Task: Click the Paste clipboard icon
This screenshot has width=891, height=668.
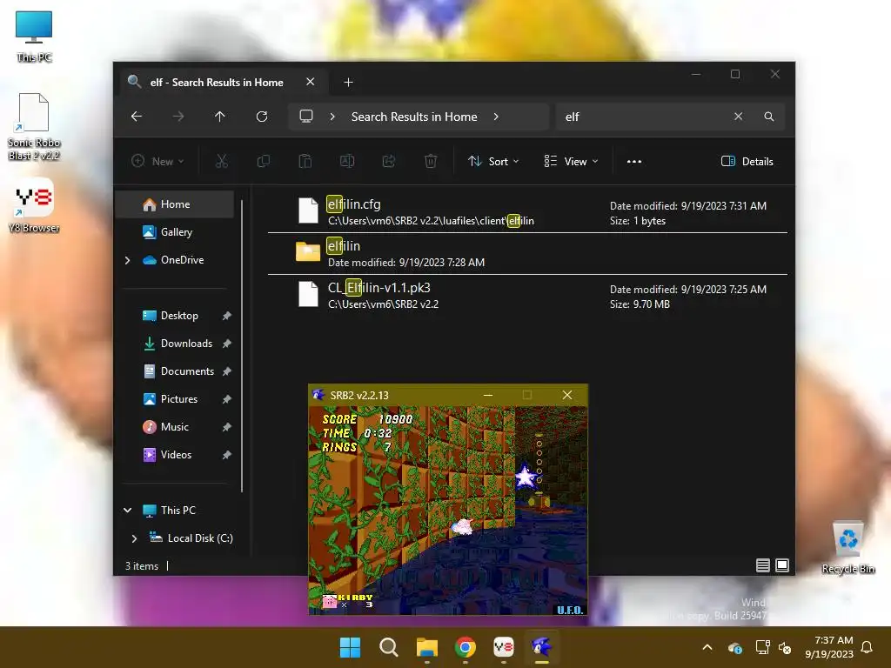Action: pyautogui.click(x=305, y=161)
